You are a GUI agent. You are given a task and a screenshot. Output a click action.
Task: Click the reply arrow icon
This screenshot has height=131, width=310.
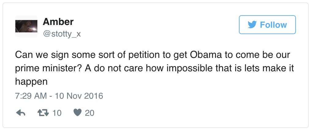(x=20, y=113)
